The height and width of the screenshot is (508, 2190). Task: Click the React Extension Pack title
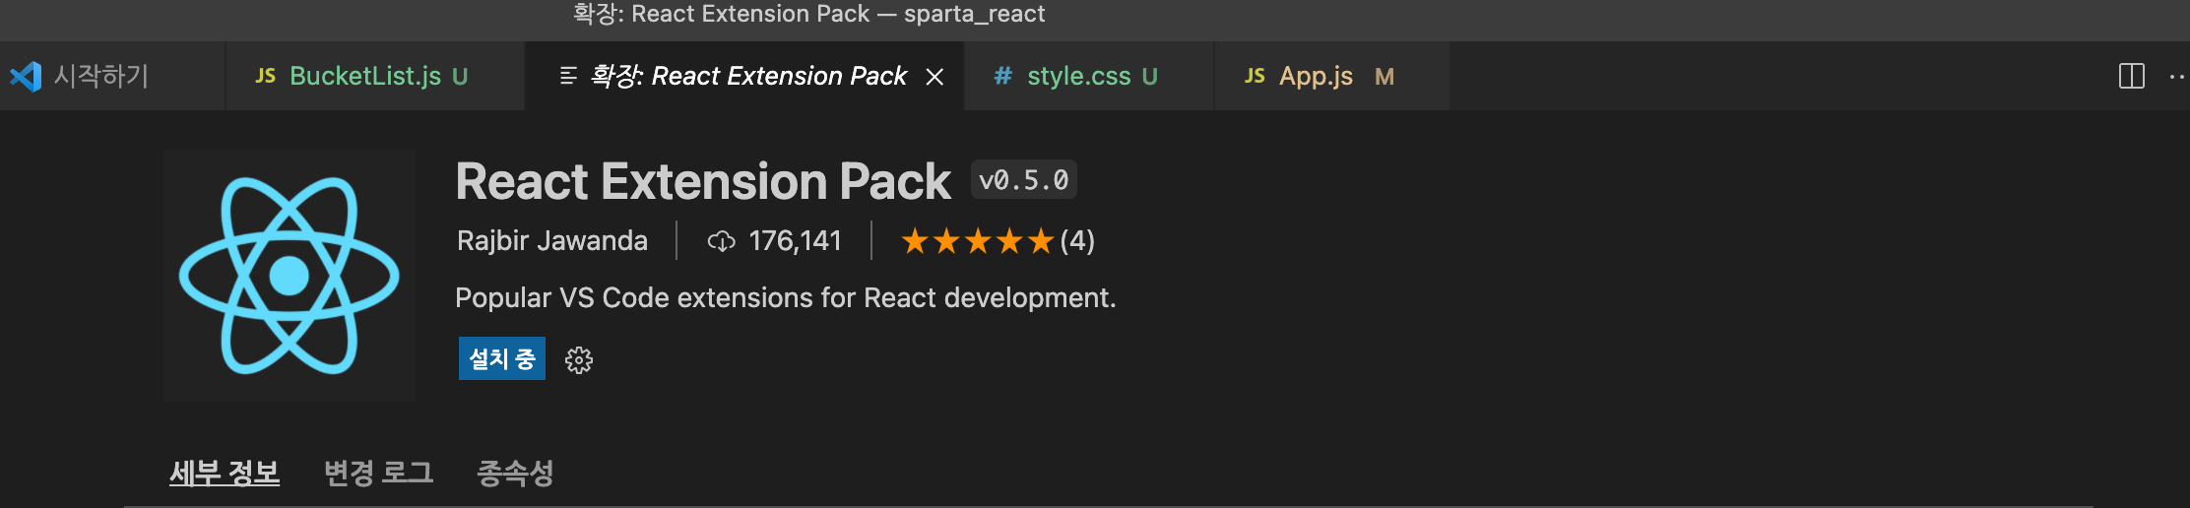703,181
